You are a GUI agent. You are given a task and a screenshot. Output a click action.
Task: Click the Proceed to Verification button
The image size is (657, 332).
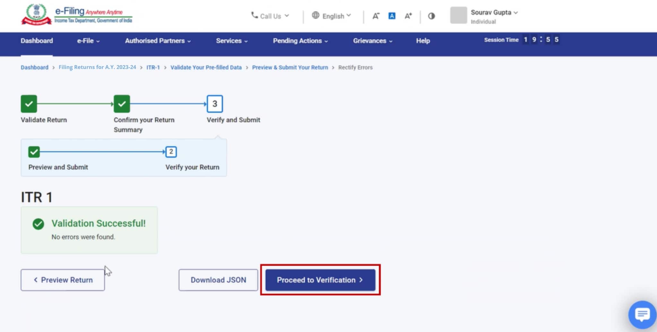coord(320,280)
